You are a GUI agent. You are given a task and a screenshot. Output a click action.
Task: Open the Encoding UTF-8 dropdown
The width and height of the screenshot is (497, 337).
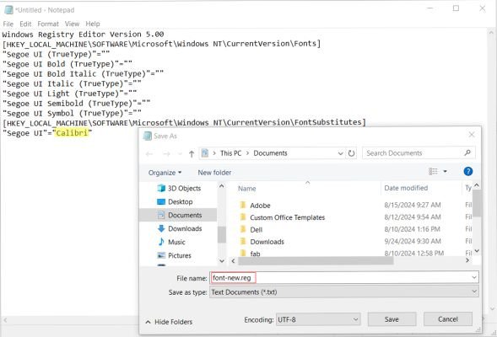point(318,319)
